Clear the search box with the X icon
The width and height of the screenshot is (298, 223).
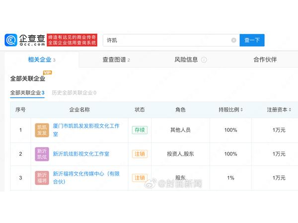(233, 40)
